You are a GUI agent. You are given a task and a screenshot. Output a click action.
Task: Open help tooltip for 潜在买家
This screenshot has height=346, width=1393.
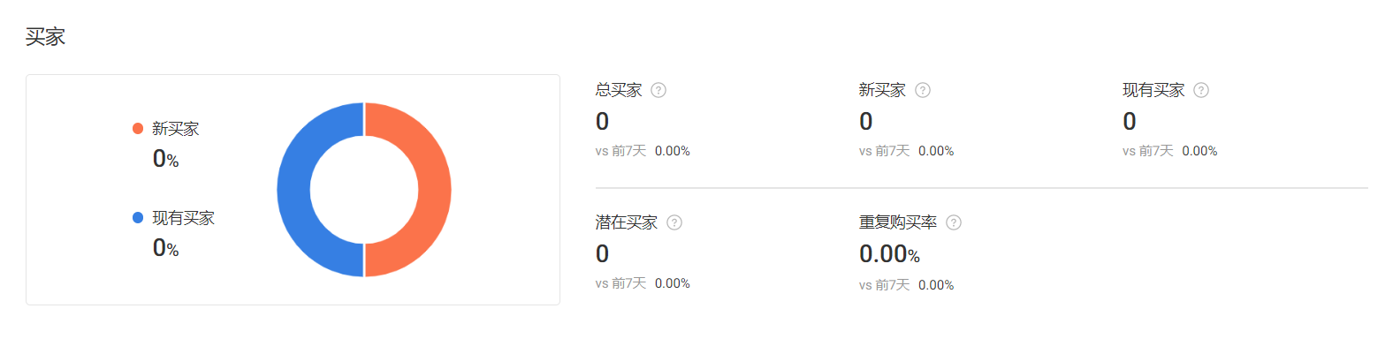674,222
